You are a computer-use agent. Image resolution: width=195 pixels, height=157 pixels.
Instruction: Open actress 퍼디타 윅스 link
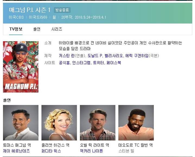51,151
